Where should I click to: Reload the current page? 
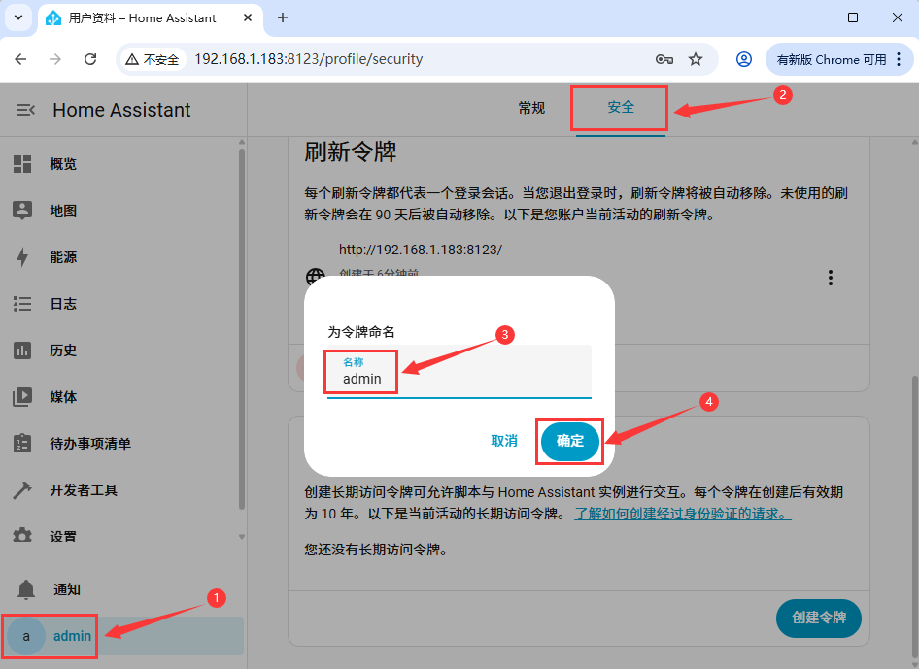90,59
